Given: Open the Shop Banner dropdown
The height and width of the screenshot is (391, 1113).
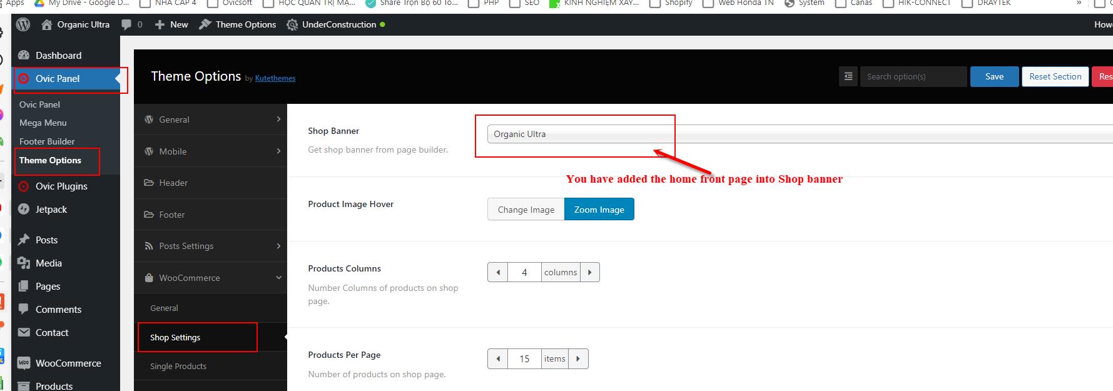Looking at the screenshot, I should pyautogui.click(x=800, y=134).
